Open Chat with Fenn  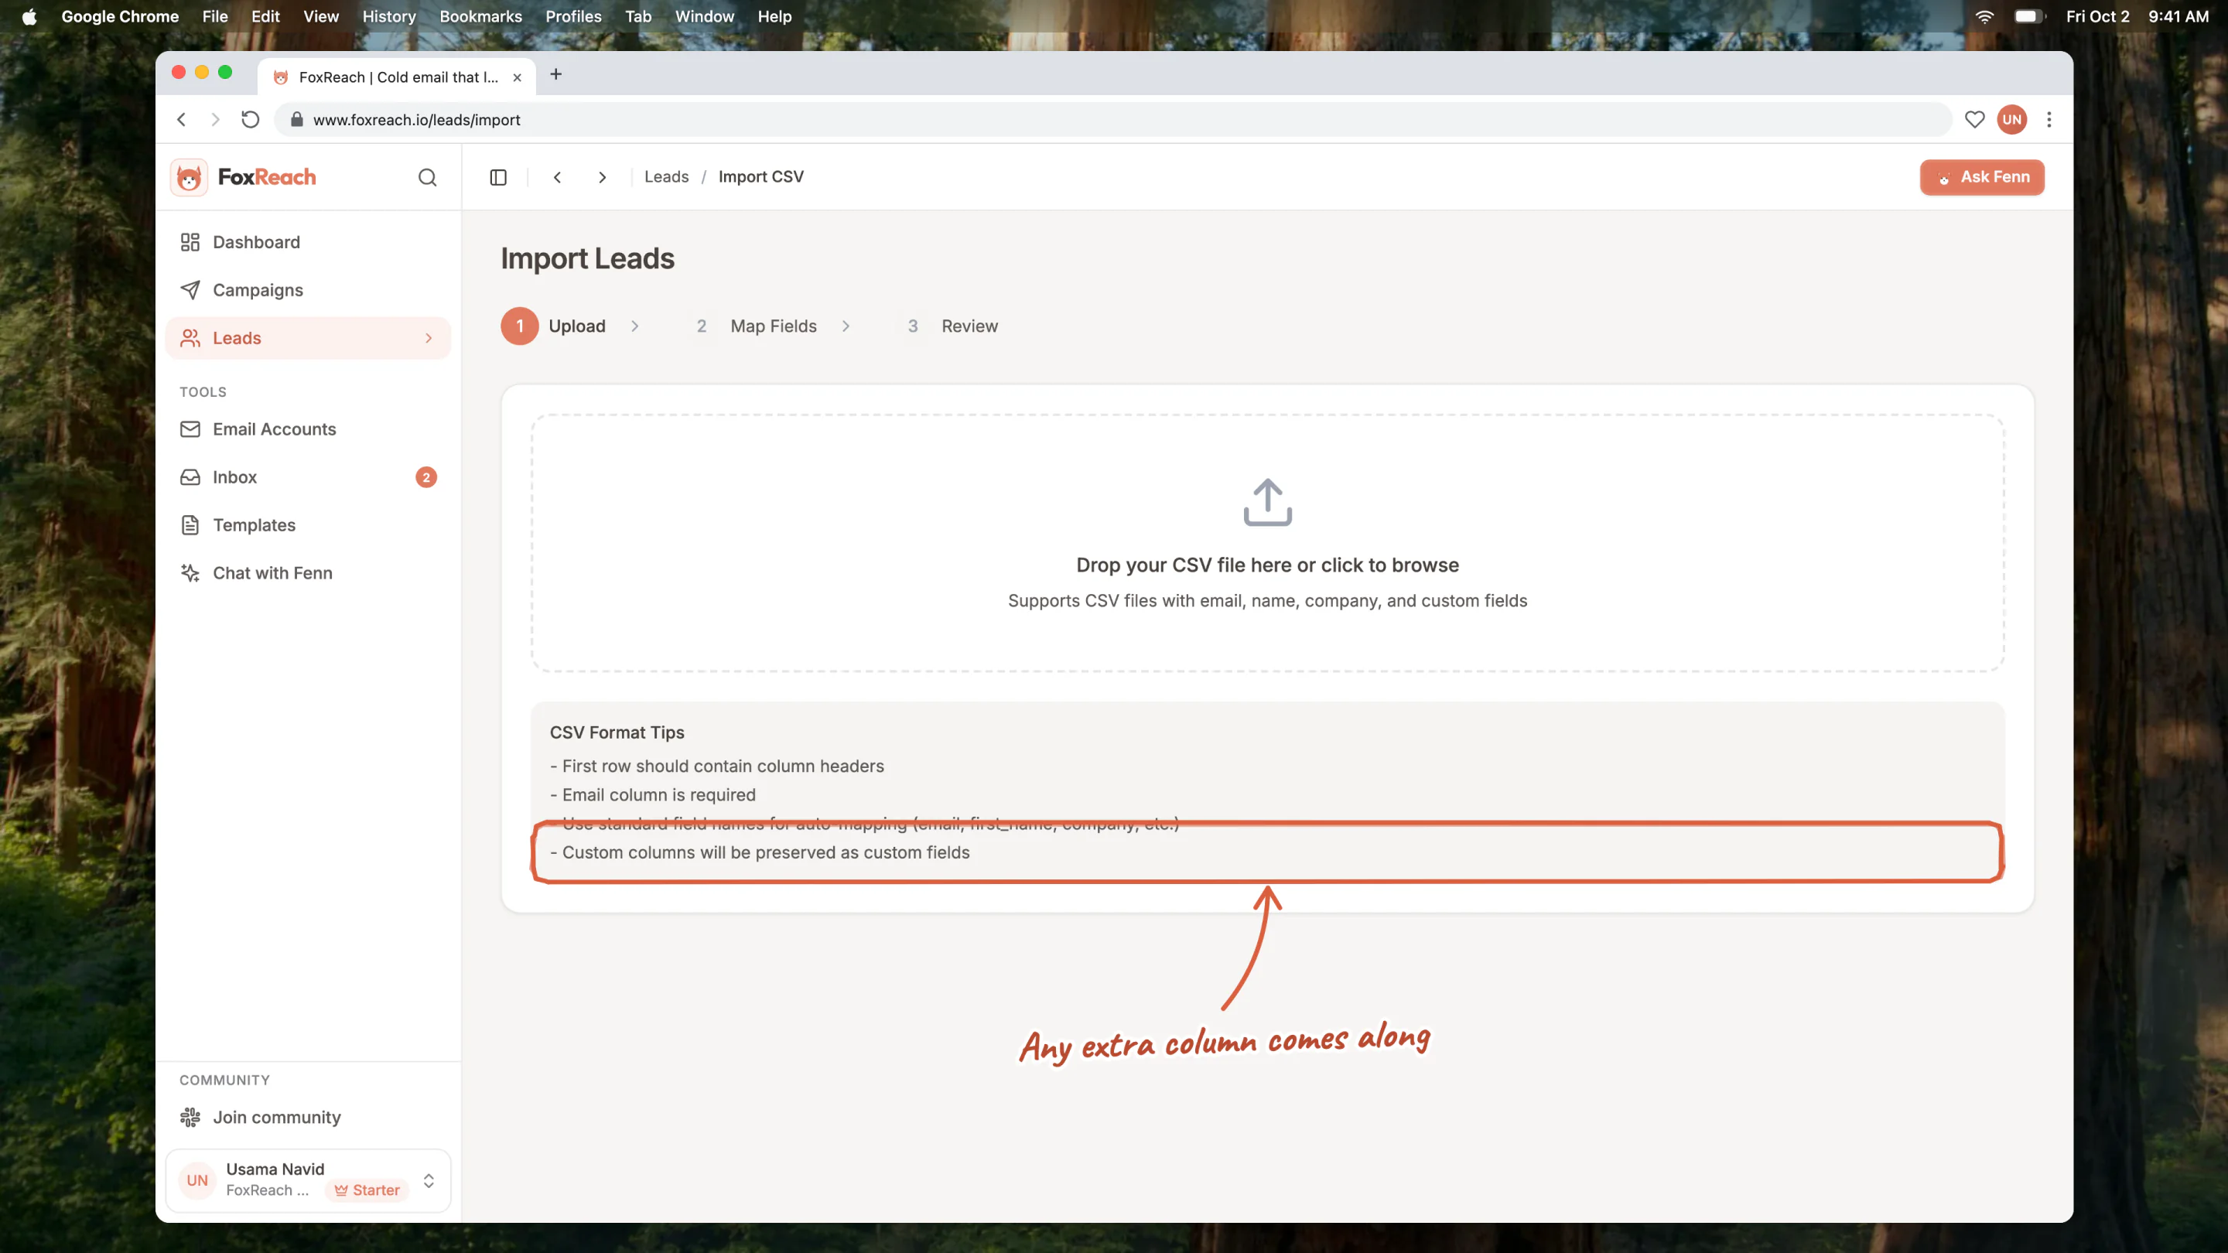307,572
